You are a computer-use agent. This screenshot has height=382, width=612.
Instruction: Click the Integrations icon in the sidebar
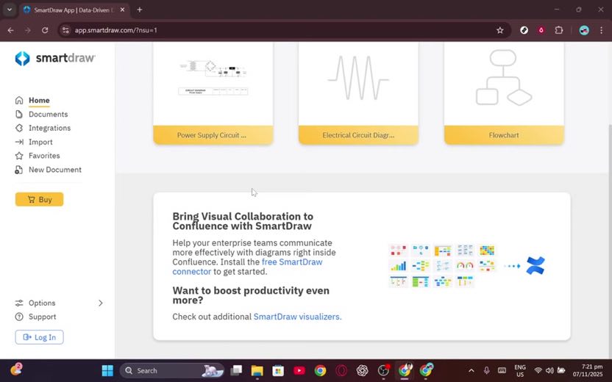[18, 128]
